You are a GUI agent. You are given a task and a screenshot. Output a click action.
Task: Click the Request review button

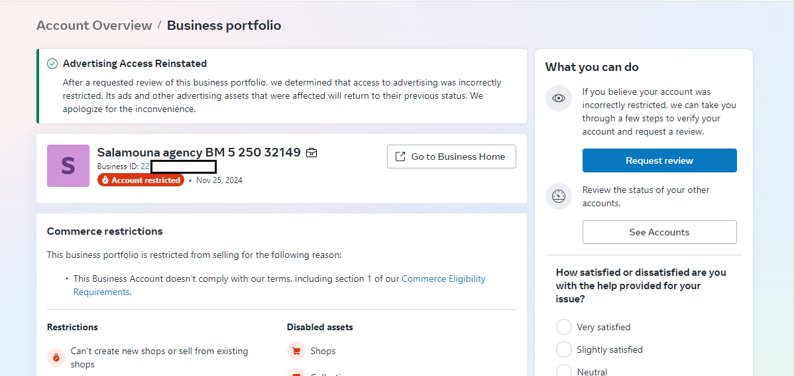point(659,160)
